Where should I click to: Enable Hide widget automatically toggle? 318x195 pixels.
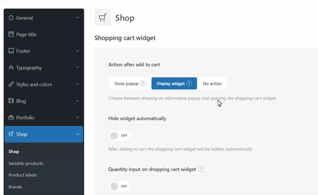pos(119,135)
